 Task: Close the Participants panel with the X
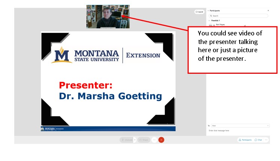[268, 11]
